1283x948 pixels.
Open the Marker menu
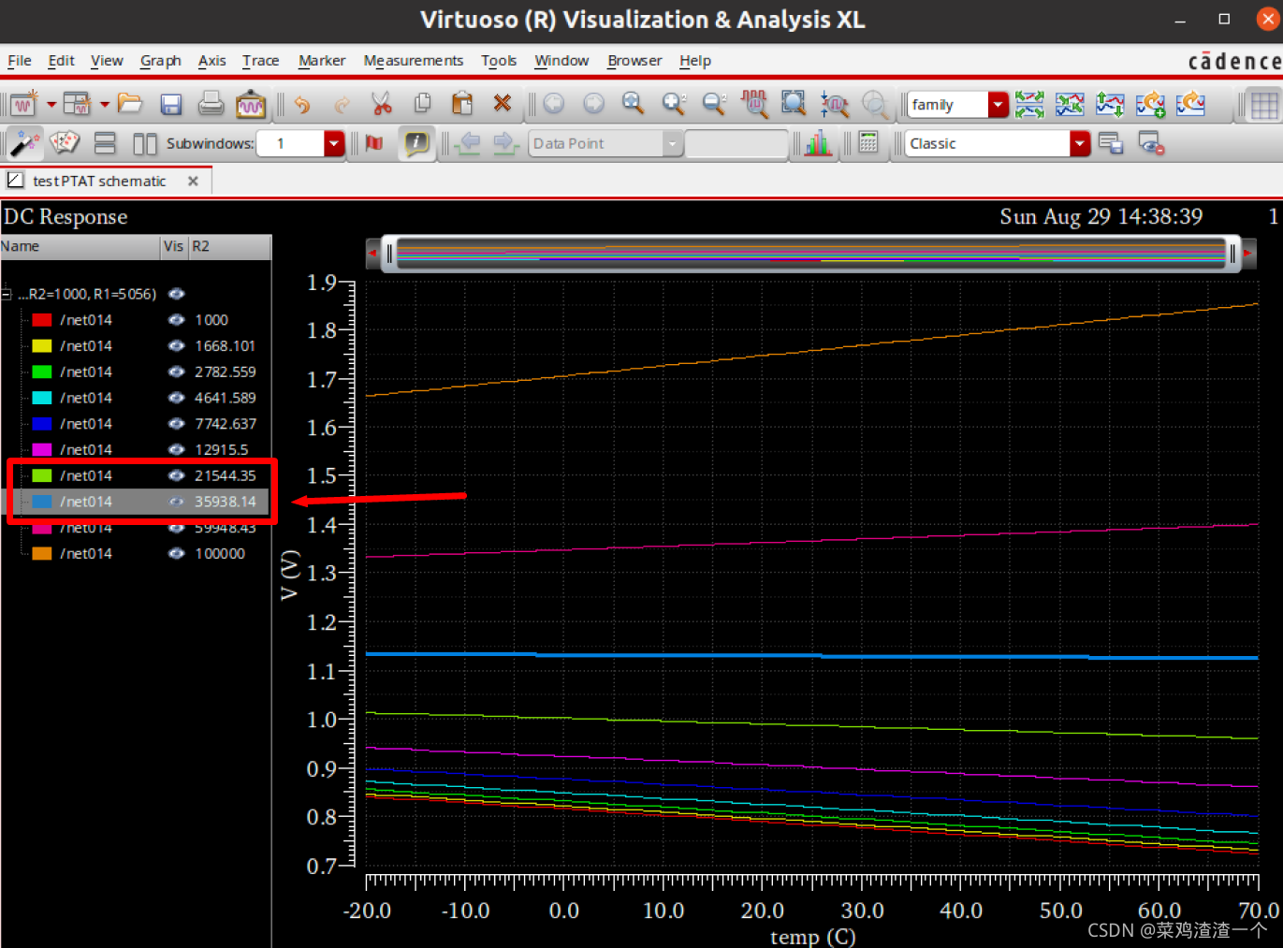click(322, 60)
